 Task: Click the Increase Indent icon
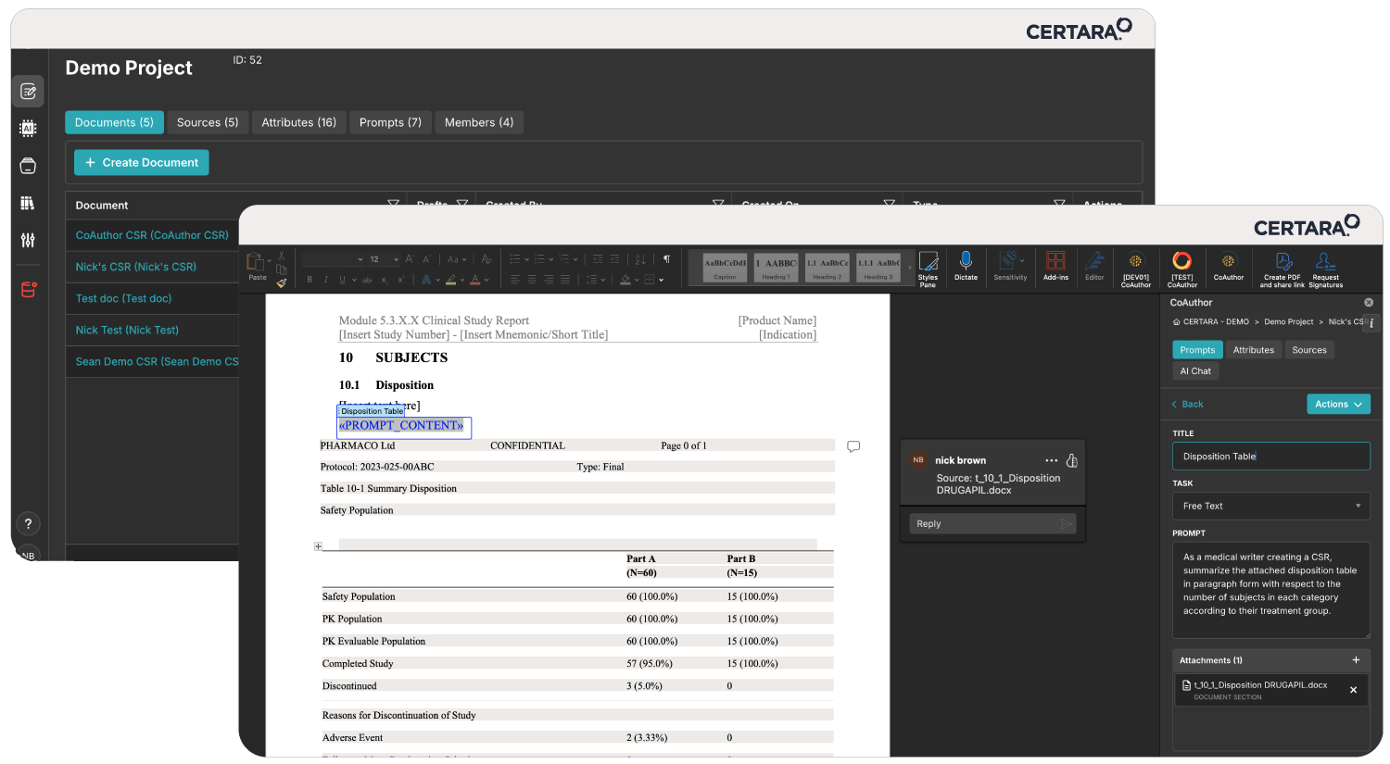tap(614, 259)
